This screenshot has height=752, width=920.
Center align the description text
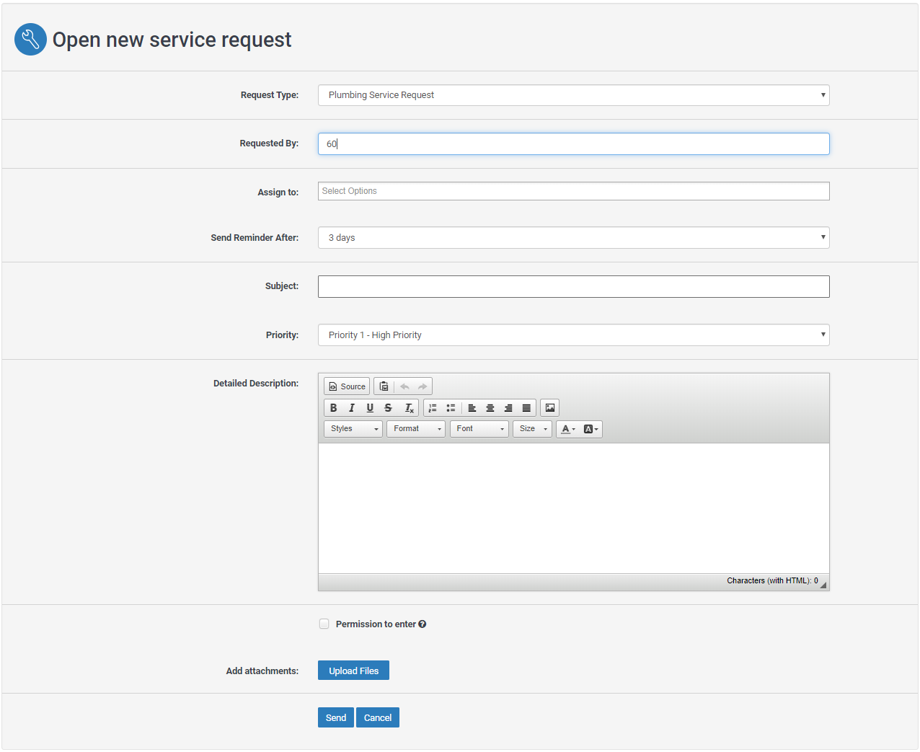point(490,408)
